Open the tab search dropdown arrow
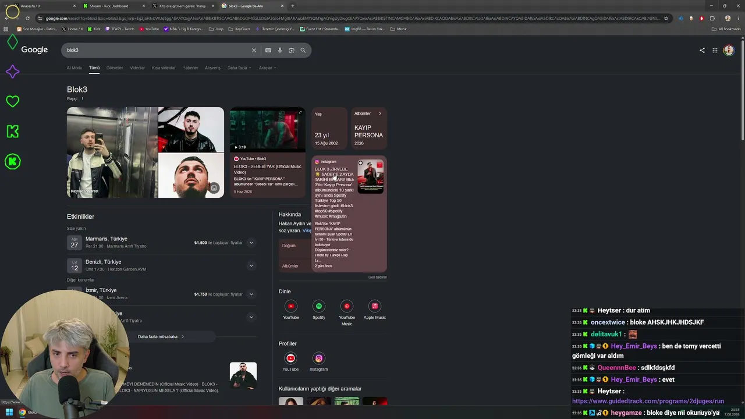The image size is (745, 419). click(x=6, y=6)
